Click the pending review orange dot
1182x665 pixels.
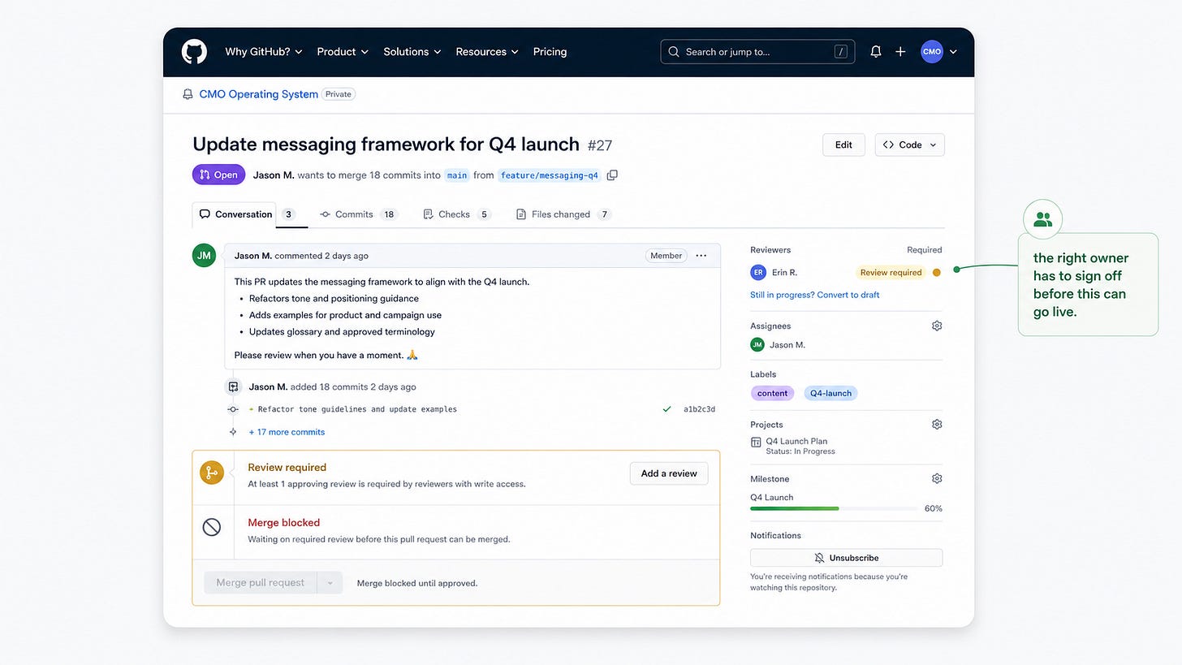pyautogui.click(x=936, y=273)
